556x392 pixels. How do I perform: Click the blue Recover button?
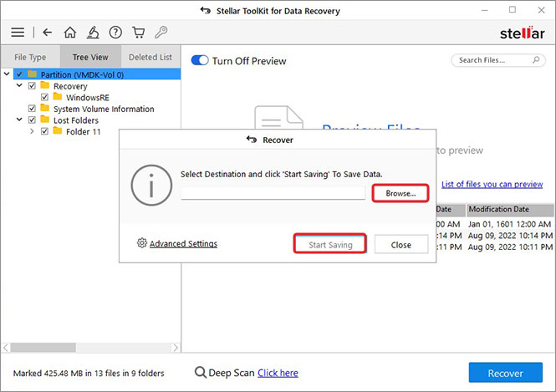click(505, 373)
